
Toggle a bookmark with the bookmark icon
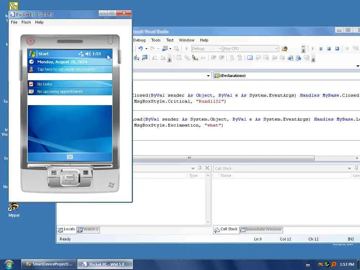coord(250,58)
